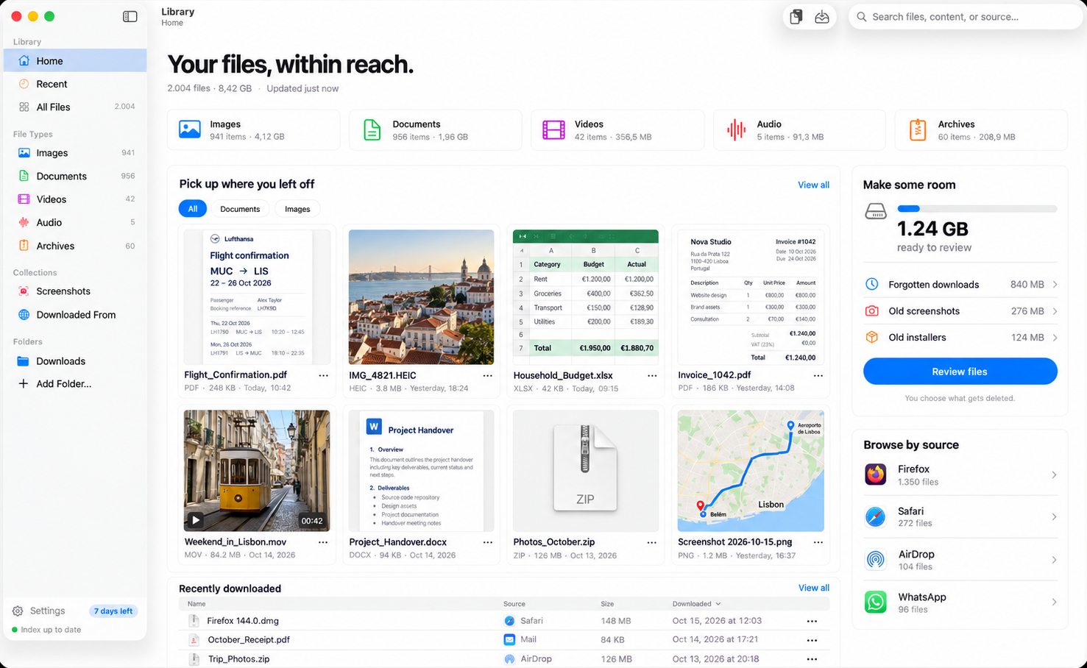Open All Files in the sidebar
Screen dimensions: 1087x668
tap(75, 107)
